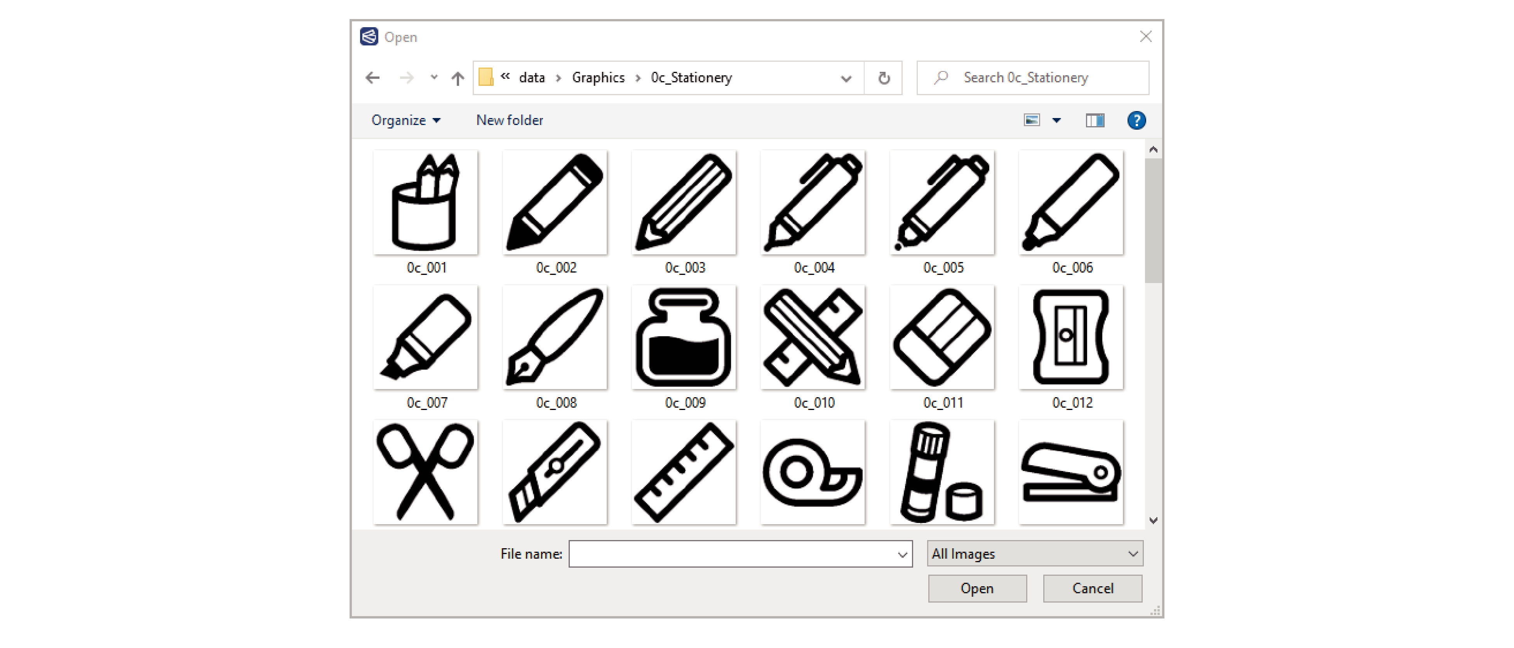Change your view icon button

(1032, 120)
